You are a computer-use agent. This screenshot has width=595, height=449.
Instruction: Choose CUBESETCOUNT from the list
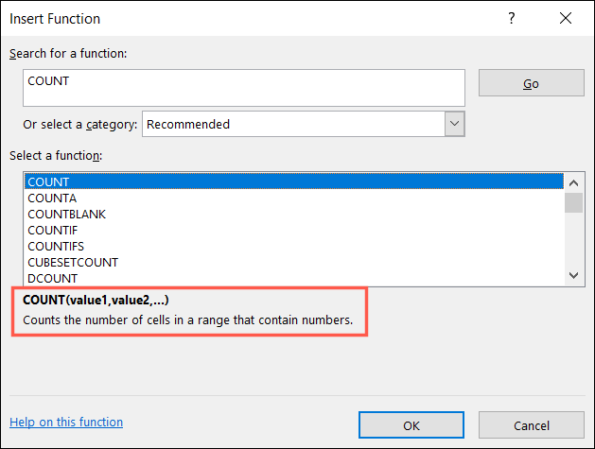[73, 262]
